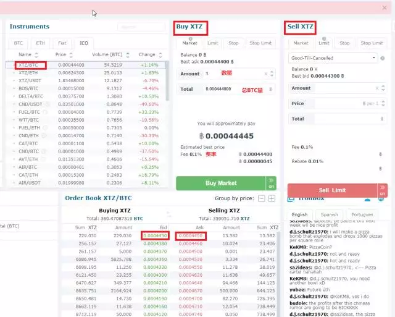The height and width of the screenshot is (317, 395).
Task: Select the XTZ/USDT instrument row
Action: point(86,81)
